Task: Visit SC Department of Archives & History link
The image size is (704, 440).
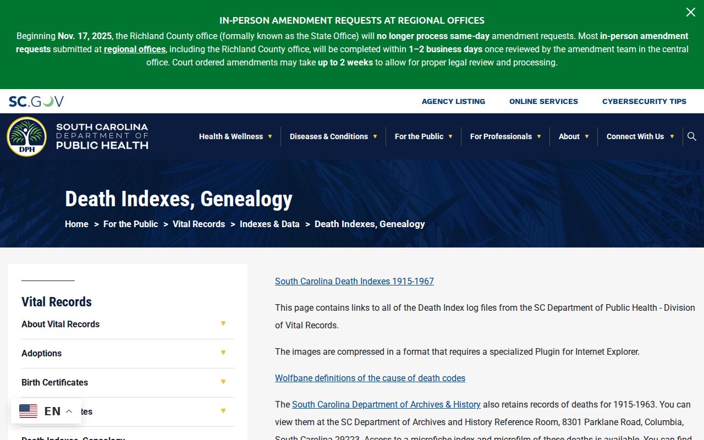Action: tap(386, 404)
